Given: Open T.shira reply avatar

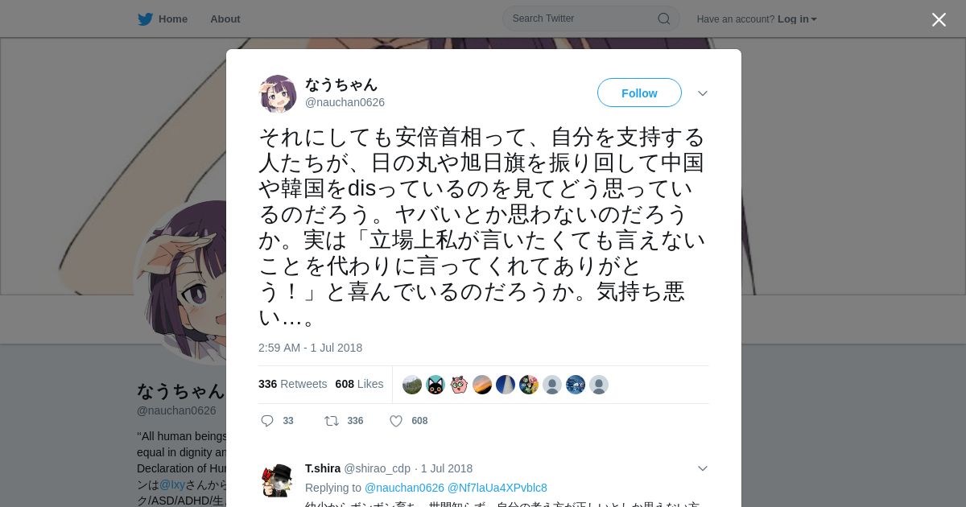Looking at the screenshot, I should coord(278,480).
